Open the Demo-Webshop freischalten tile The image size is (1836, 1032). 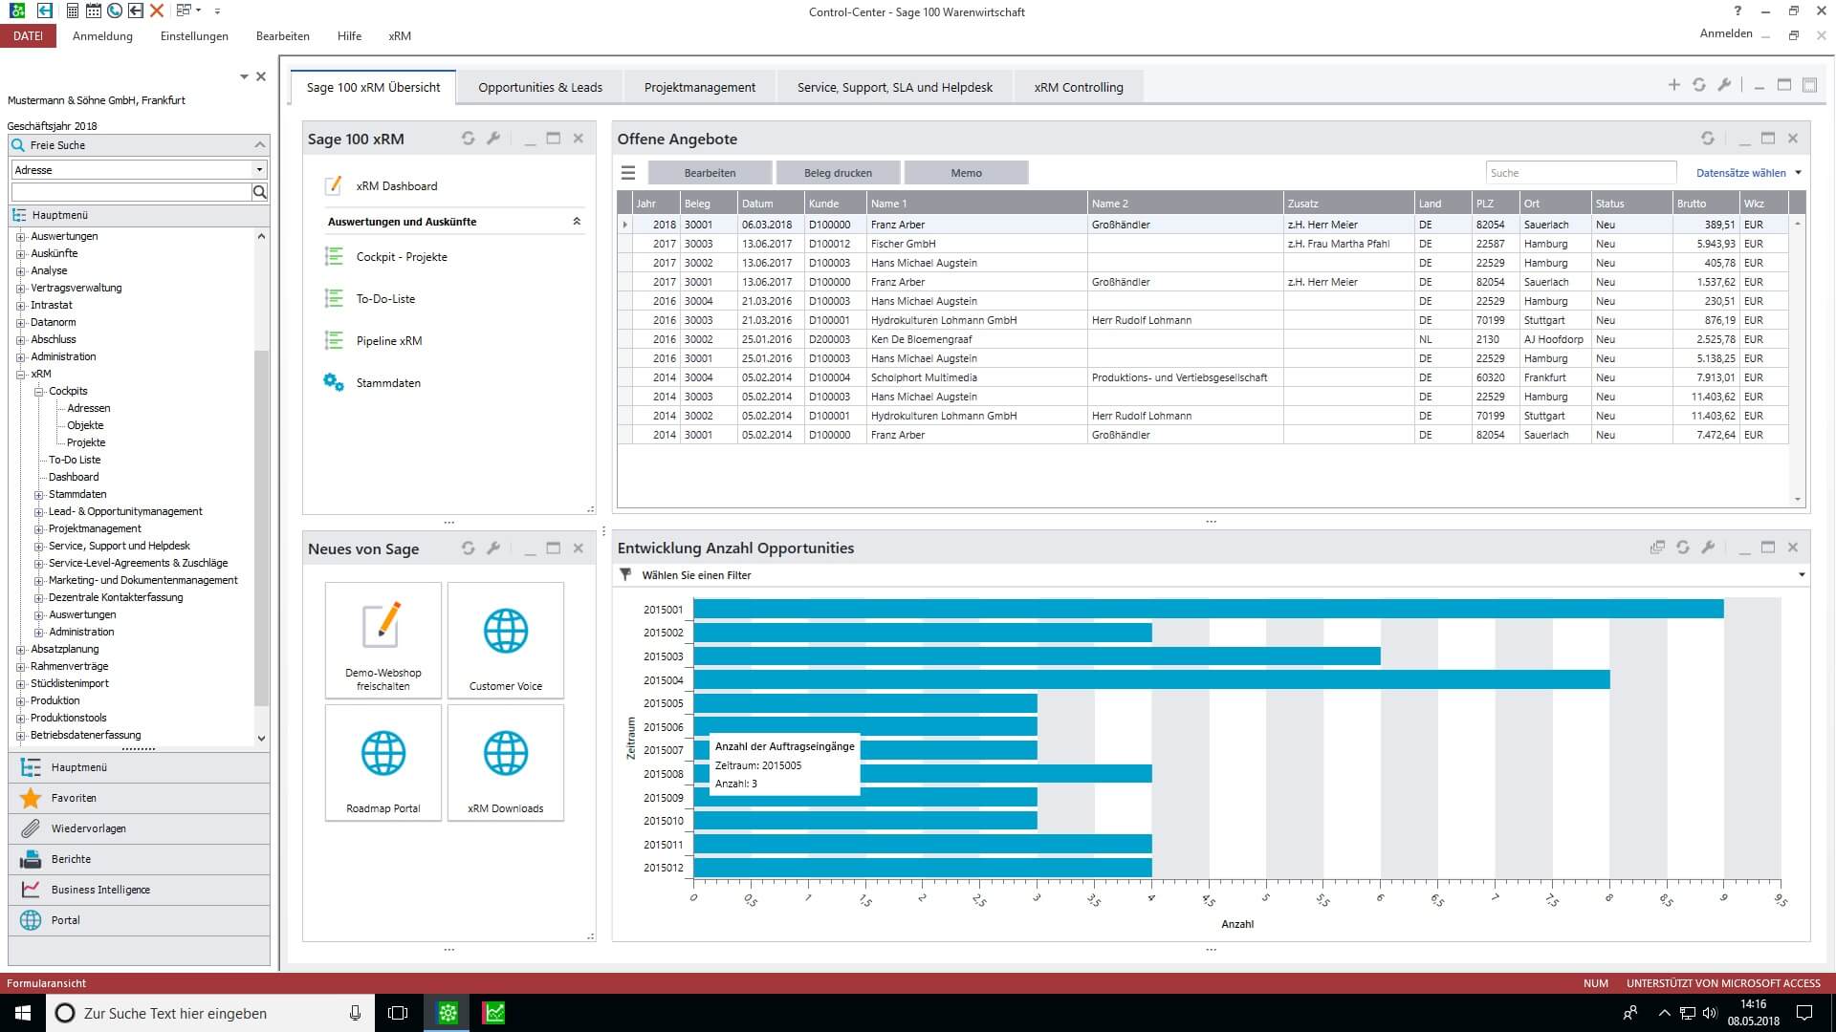tap(383, 640)
